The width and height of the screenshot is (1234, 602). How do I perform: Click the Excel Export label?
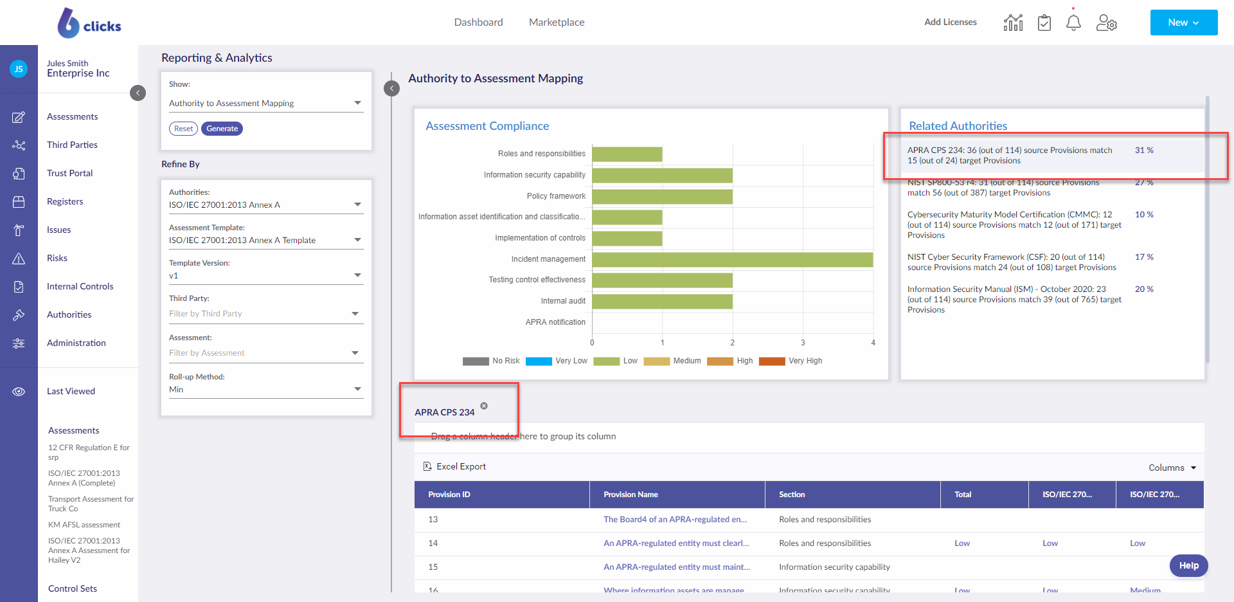[461, 466]
